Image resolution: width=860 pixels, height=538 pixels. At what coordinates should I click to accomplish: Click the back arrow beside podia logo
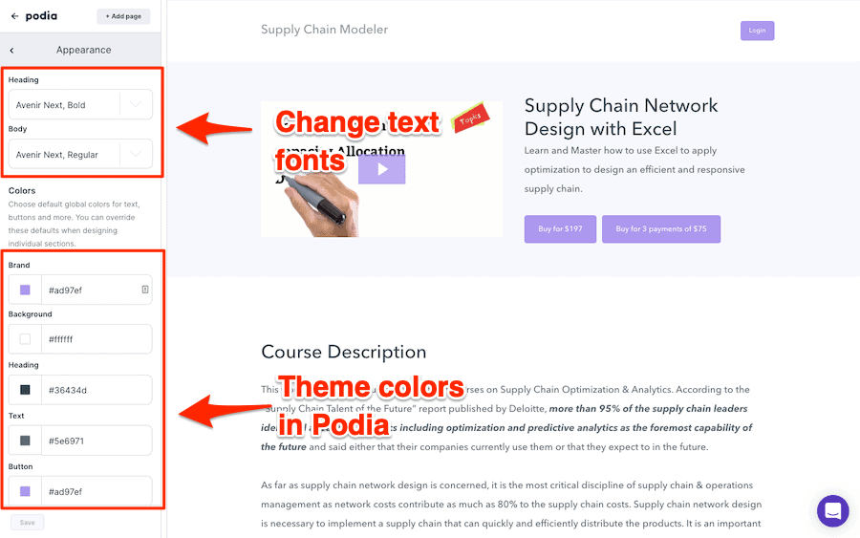(14, 16)
